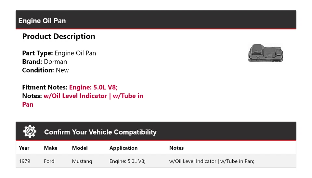Screen dimensions: 312x178
Task: Select the 1979 year cell
Action: pos(25,161)
